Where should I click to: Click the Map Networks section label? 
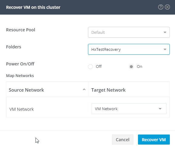tap(20, 76)
